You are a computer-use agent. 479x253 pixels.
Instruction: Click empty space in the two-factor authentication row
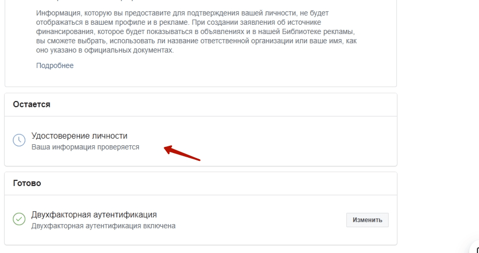[x=260, y=220]
